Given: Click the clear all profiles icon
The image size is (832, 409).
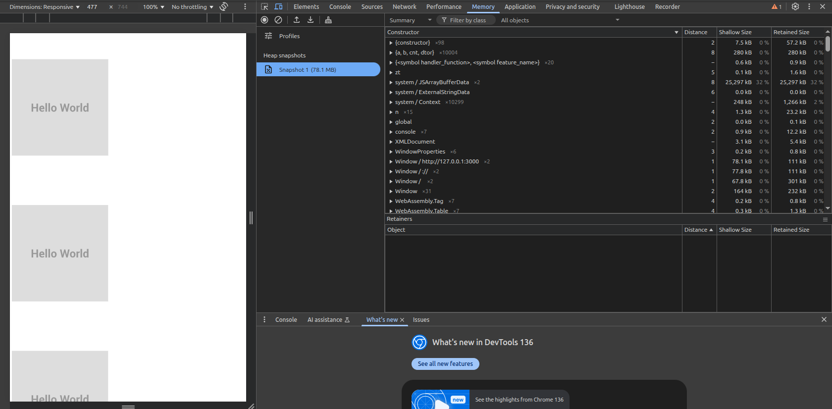Looking at the screenshot, I should point(278,20).
